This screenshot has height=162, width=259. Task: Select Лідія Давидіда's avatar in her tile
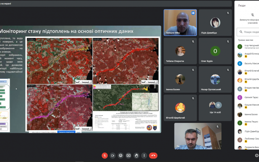pos(215,22)
